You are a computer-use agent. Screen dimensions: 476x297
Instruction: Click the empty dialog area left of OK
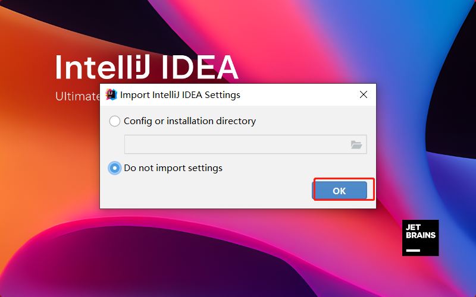208,191
